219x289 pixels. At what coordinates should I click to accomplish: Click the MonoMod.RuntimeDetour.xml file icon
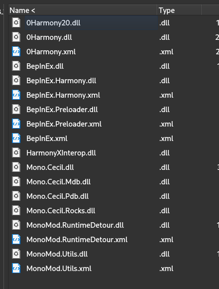tap(16, 239)
